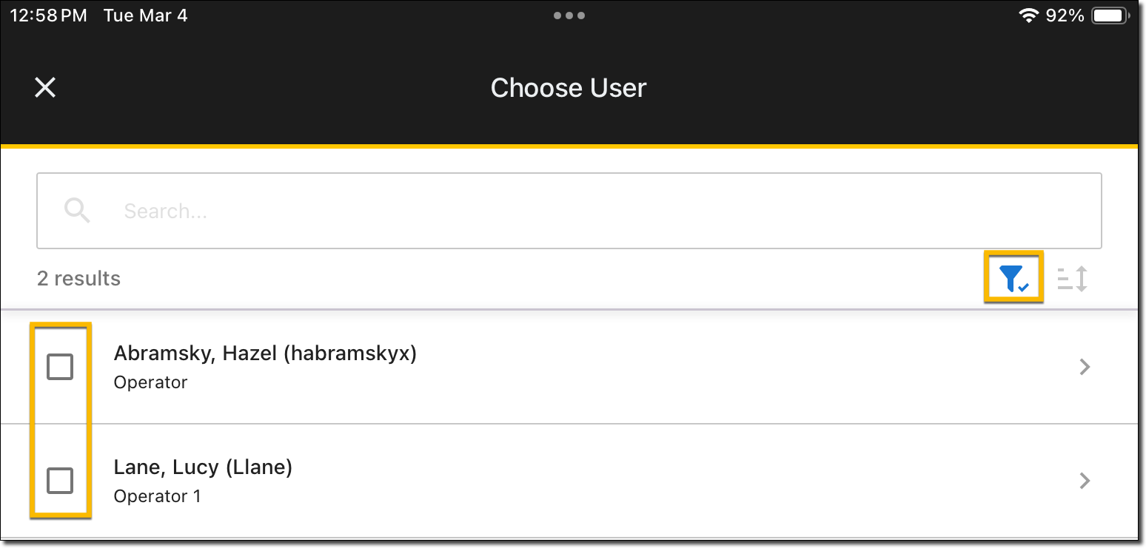1146x548 pixels.
Task: Click the "2 results" count label
Action: 78,279
